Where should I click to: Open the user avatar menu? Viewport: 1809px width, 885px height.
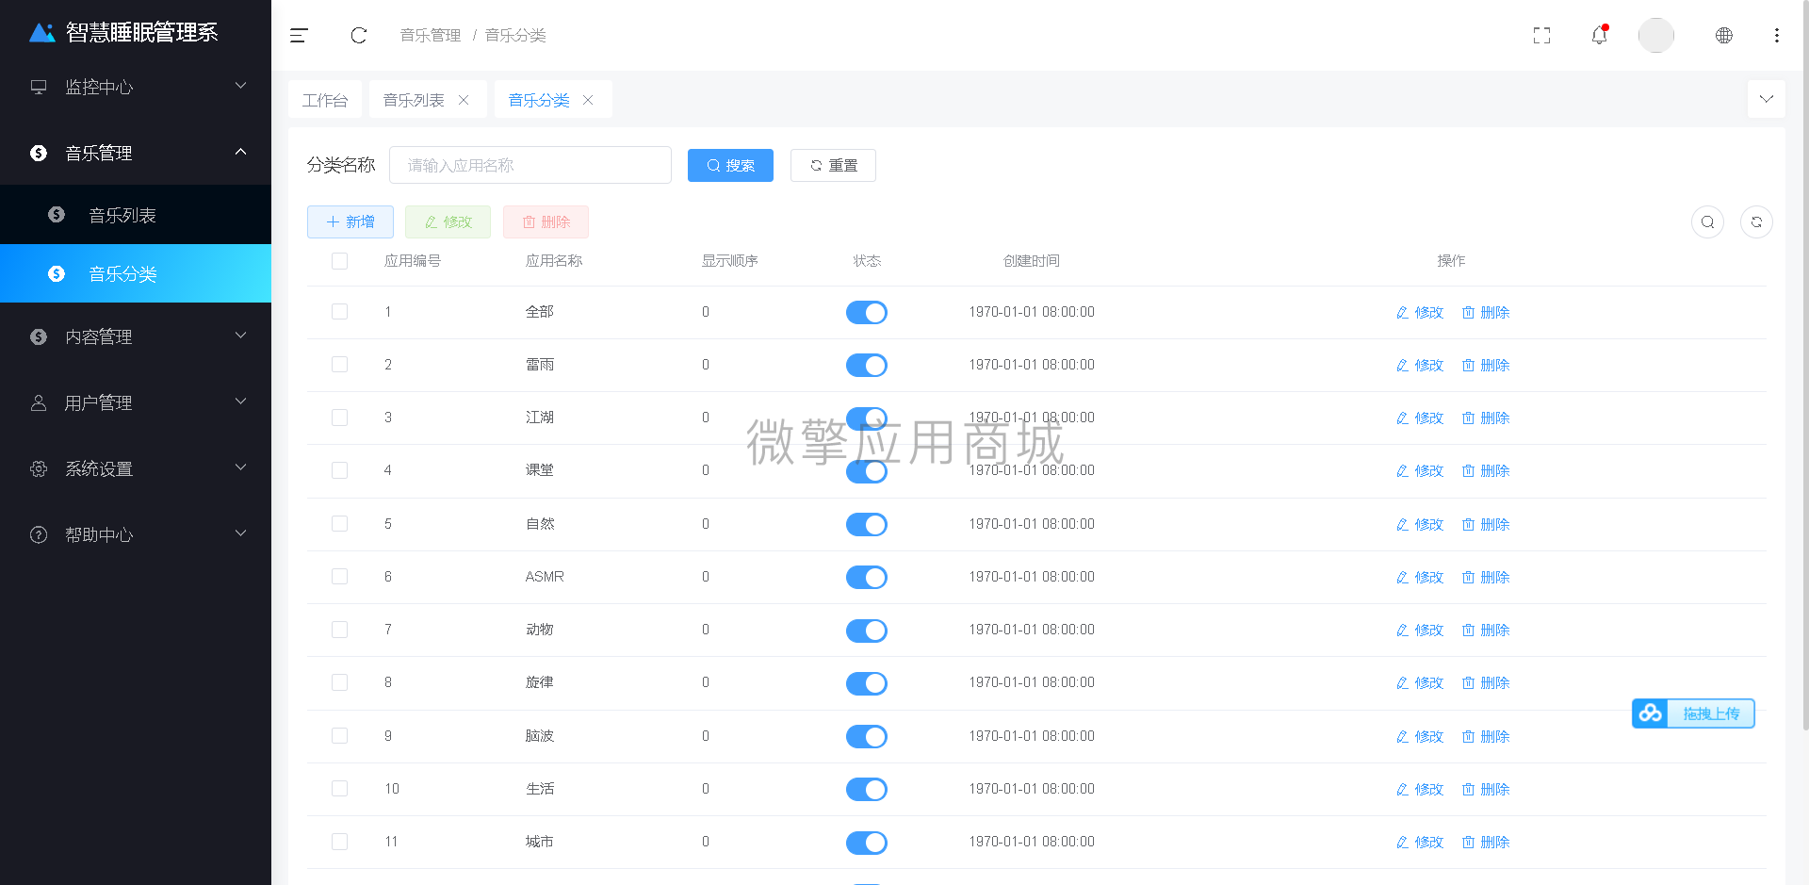tap(1656, 36)
